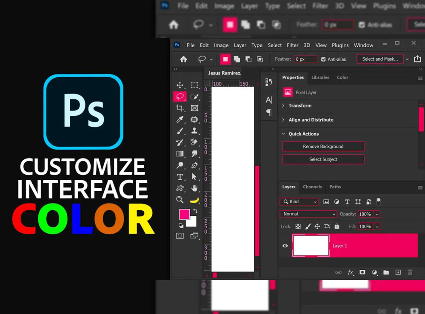Image resolution: width=425 pixels, height=314 pixels.
Task: Open the Normal blend mode dropdown
Action: click(x=308, y=214)
